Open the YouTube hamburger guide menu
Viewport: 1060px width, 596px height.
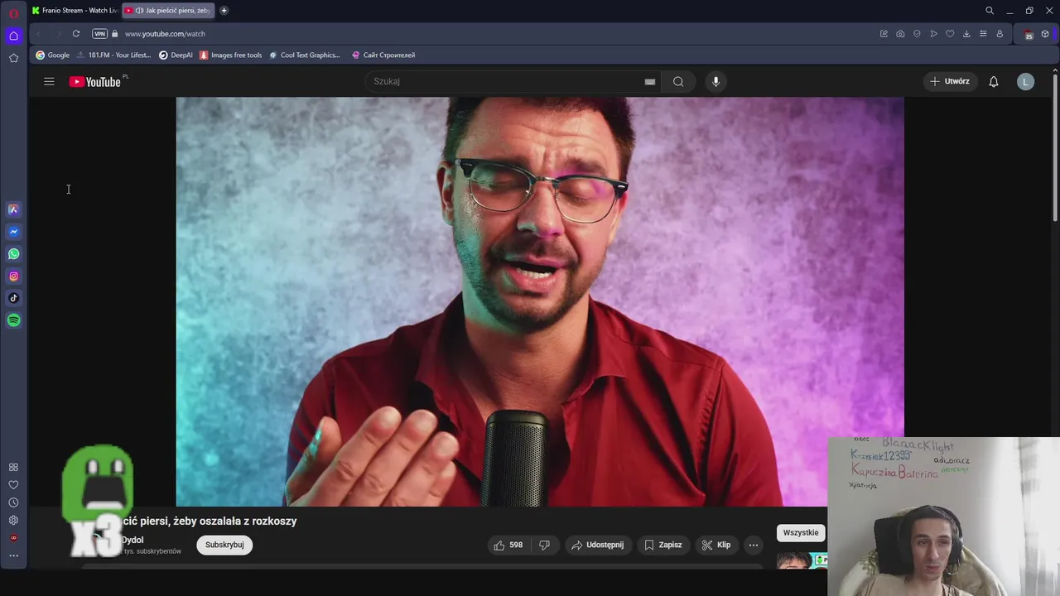(x=49, y=81)
